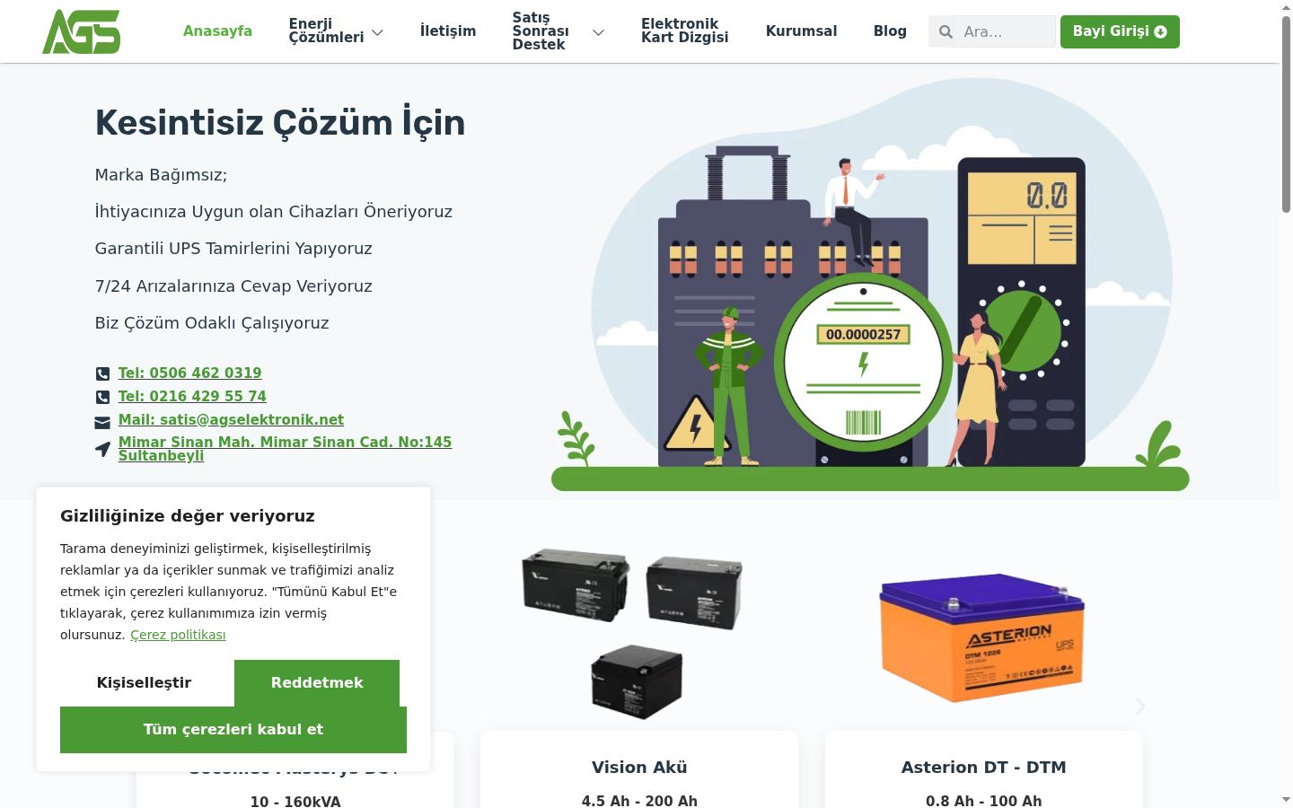1293x808 pixels.
Task: Click the envelope icon next to Mail
Action: [x=102, y=421]
